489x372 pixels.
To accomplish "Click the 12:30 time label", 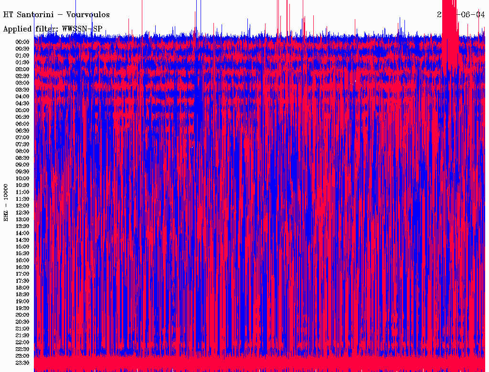I will 22,213.
